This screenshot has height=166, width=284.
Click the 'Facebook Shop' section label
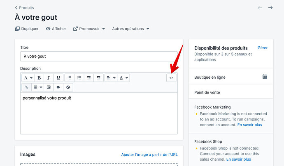point(208,142)
